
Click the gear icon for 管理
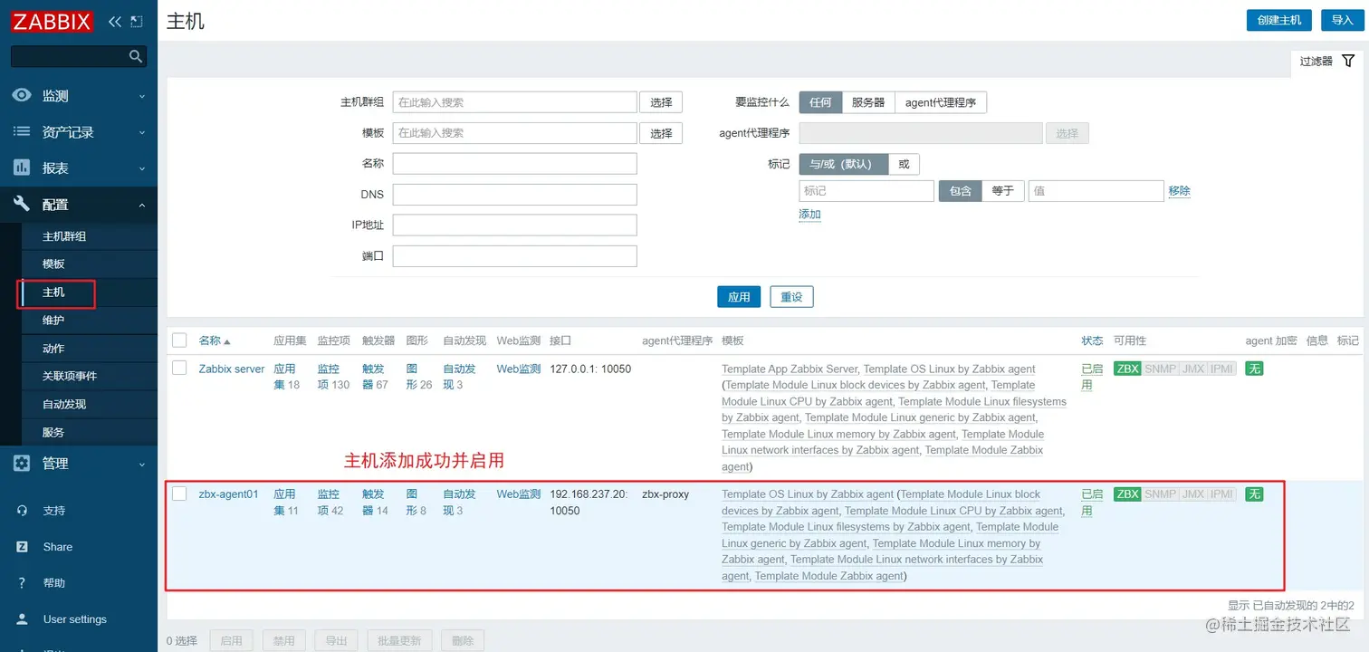[x=22, y=464]
